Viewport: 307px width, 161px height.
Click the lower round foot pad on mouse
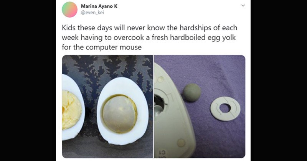[181, 143]
